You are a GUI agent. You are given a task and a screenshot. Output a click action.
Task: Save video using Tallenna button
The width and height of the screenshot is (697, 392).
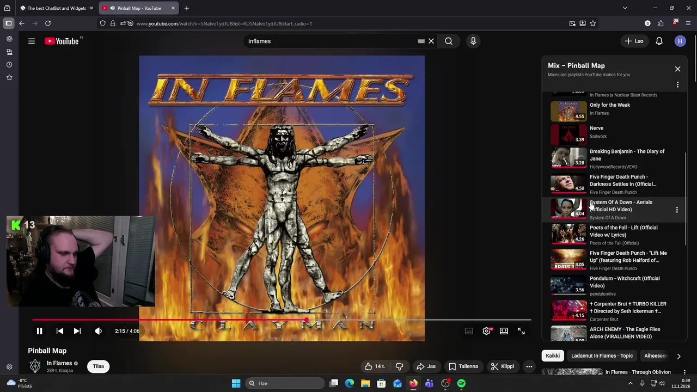463,366
